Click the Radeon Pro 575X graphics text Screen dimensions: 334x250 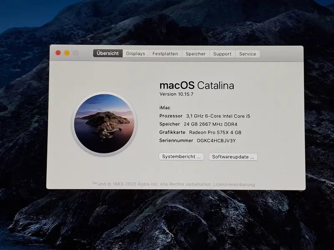(x=215, y=132)
